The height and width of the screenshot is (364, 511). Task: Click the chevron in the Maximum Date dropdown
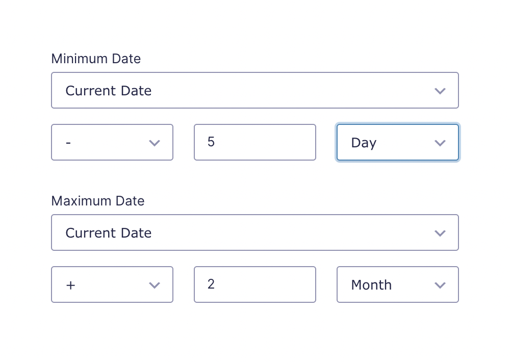tap(440, 233)
